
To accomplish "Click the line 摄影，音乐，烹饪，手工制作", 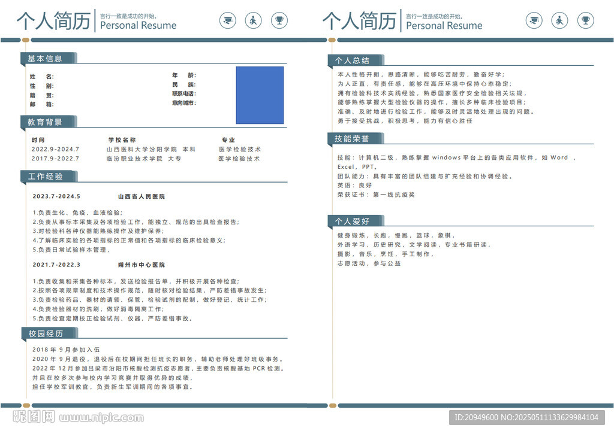I will click(x=386, y=254).
